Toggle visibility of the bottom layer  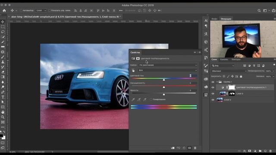pyautogui.click(x=213, y=100)
